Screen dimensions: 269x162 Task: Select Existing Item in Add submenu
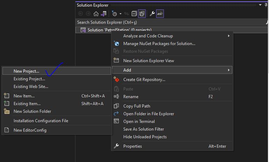(57, 104)
